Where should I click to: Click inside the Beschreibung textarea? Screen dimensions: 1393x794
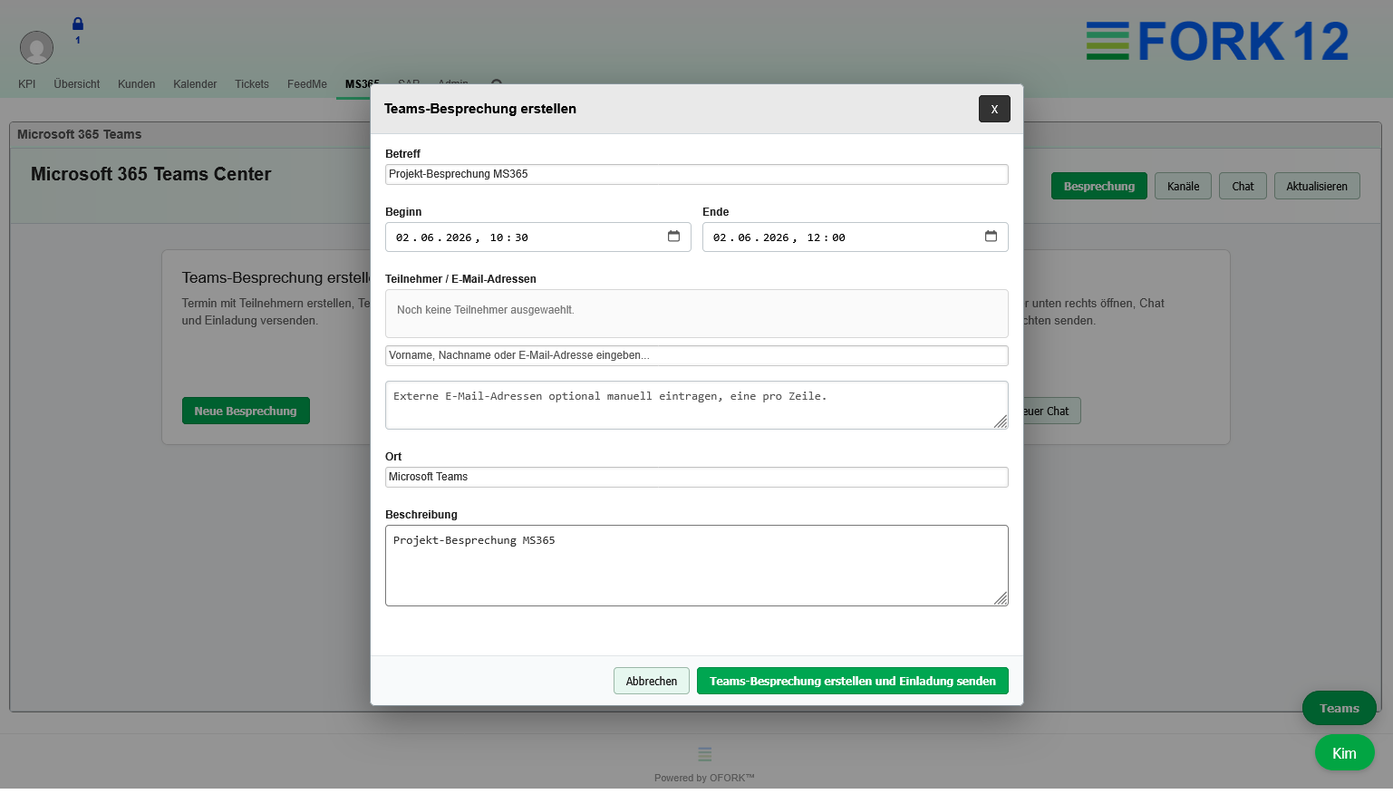tap(697, 566)
